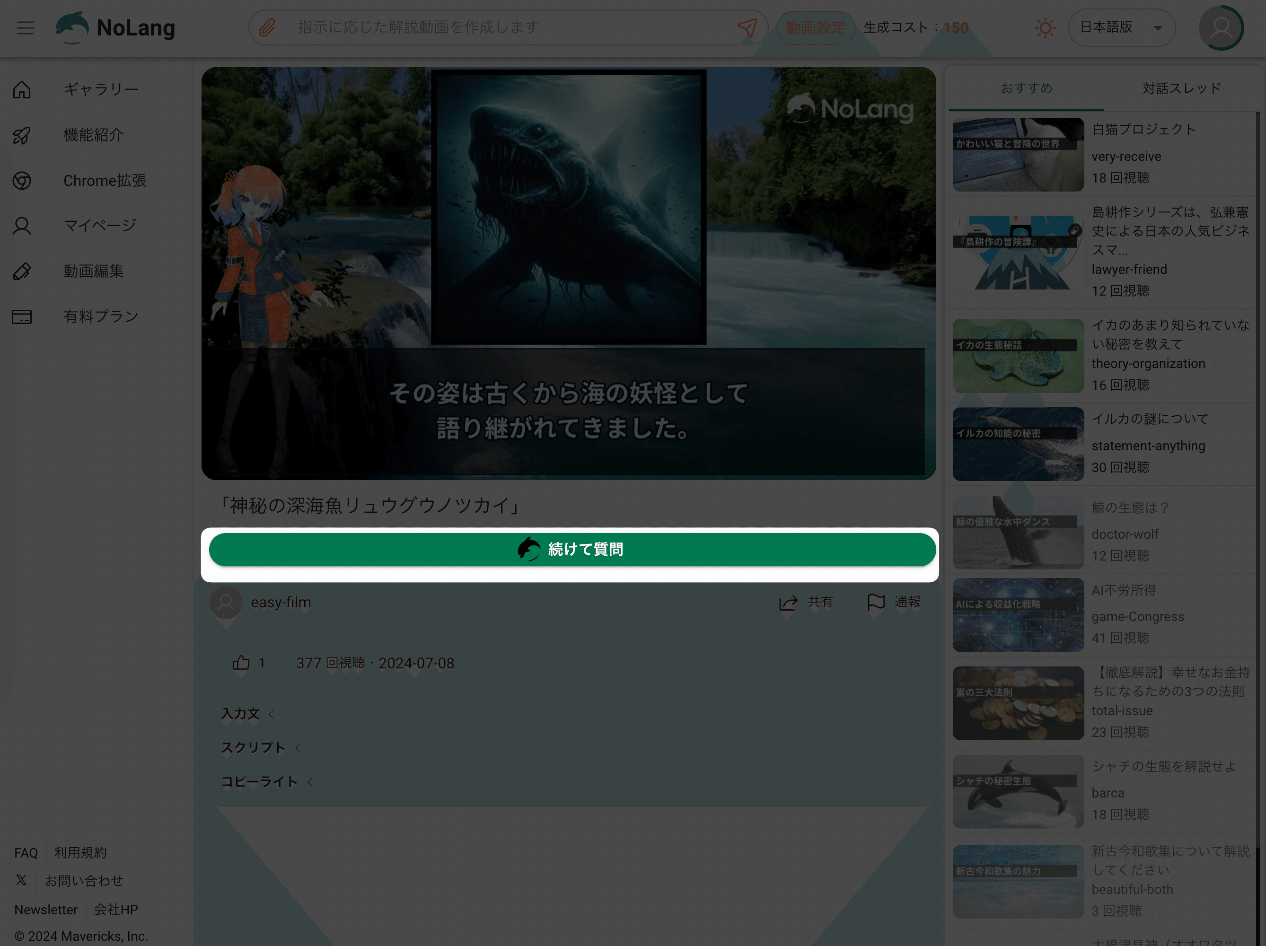Viewport: 1266px width, 946px height.
Task: Open the イルカの知能の秘密 video thumbnail
Action: pyautogui.click(x=1018, y=444)
